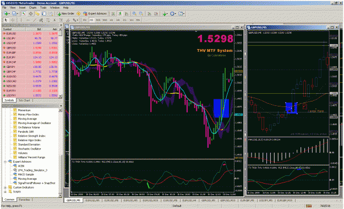Open the Strategy Tester icon
Screen dimensions: 344x209
[51, 14]
